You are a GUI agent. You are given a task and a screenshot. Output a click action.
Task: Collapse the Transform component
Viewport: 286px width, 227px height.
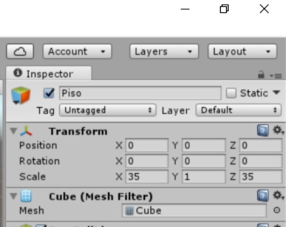[13, 131]
